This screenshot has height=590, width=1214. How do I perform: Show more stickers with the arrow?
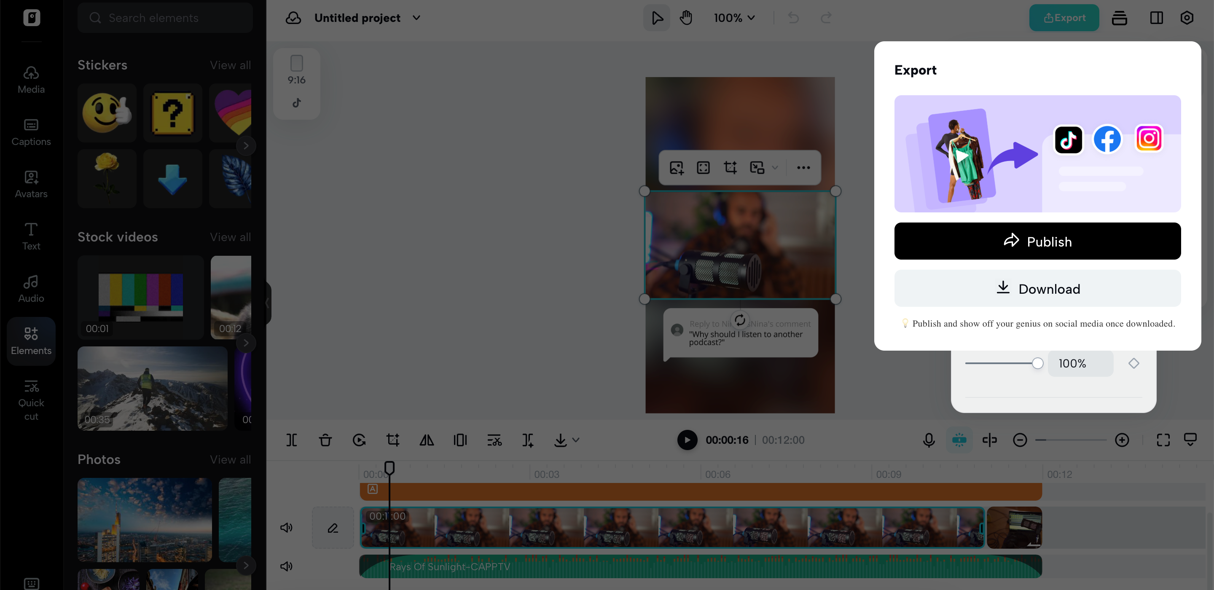(x=245, y=146)
